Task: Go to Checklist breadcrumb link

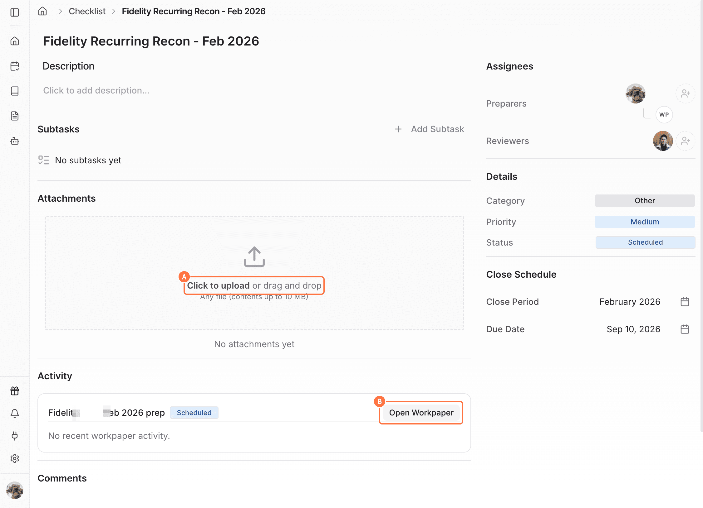Action: (87, 11)
